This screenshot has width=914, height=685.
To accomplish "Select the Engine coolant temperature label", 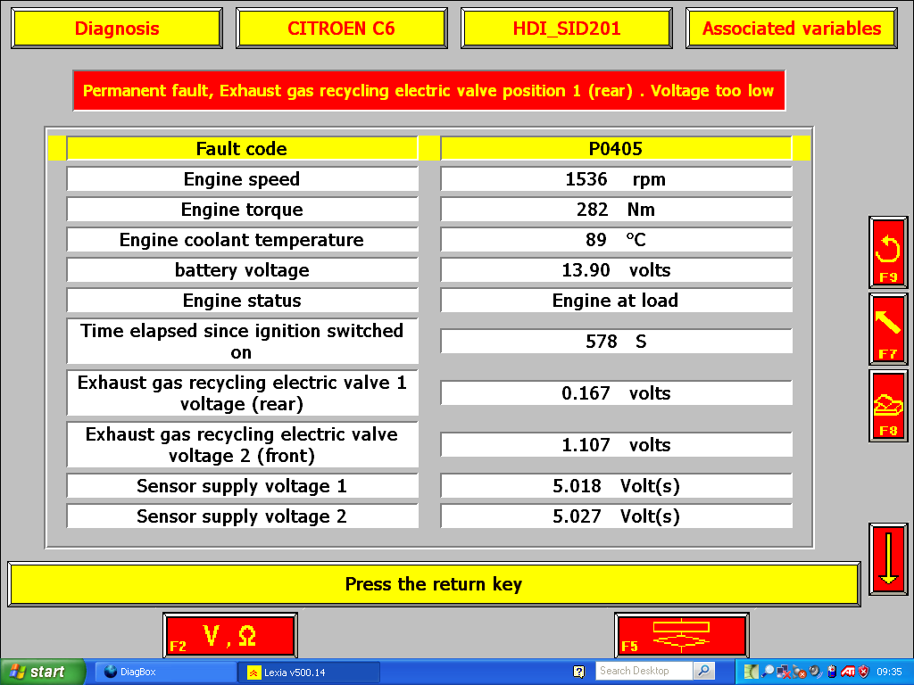I will (x=242, y=239).
